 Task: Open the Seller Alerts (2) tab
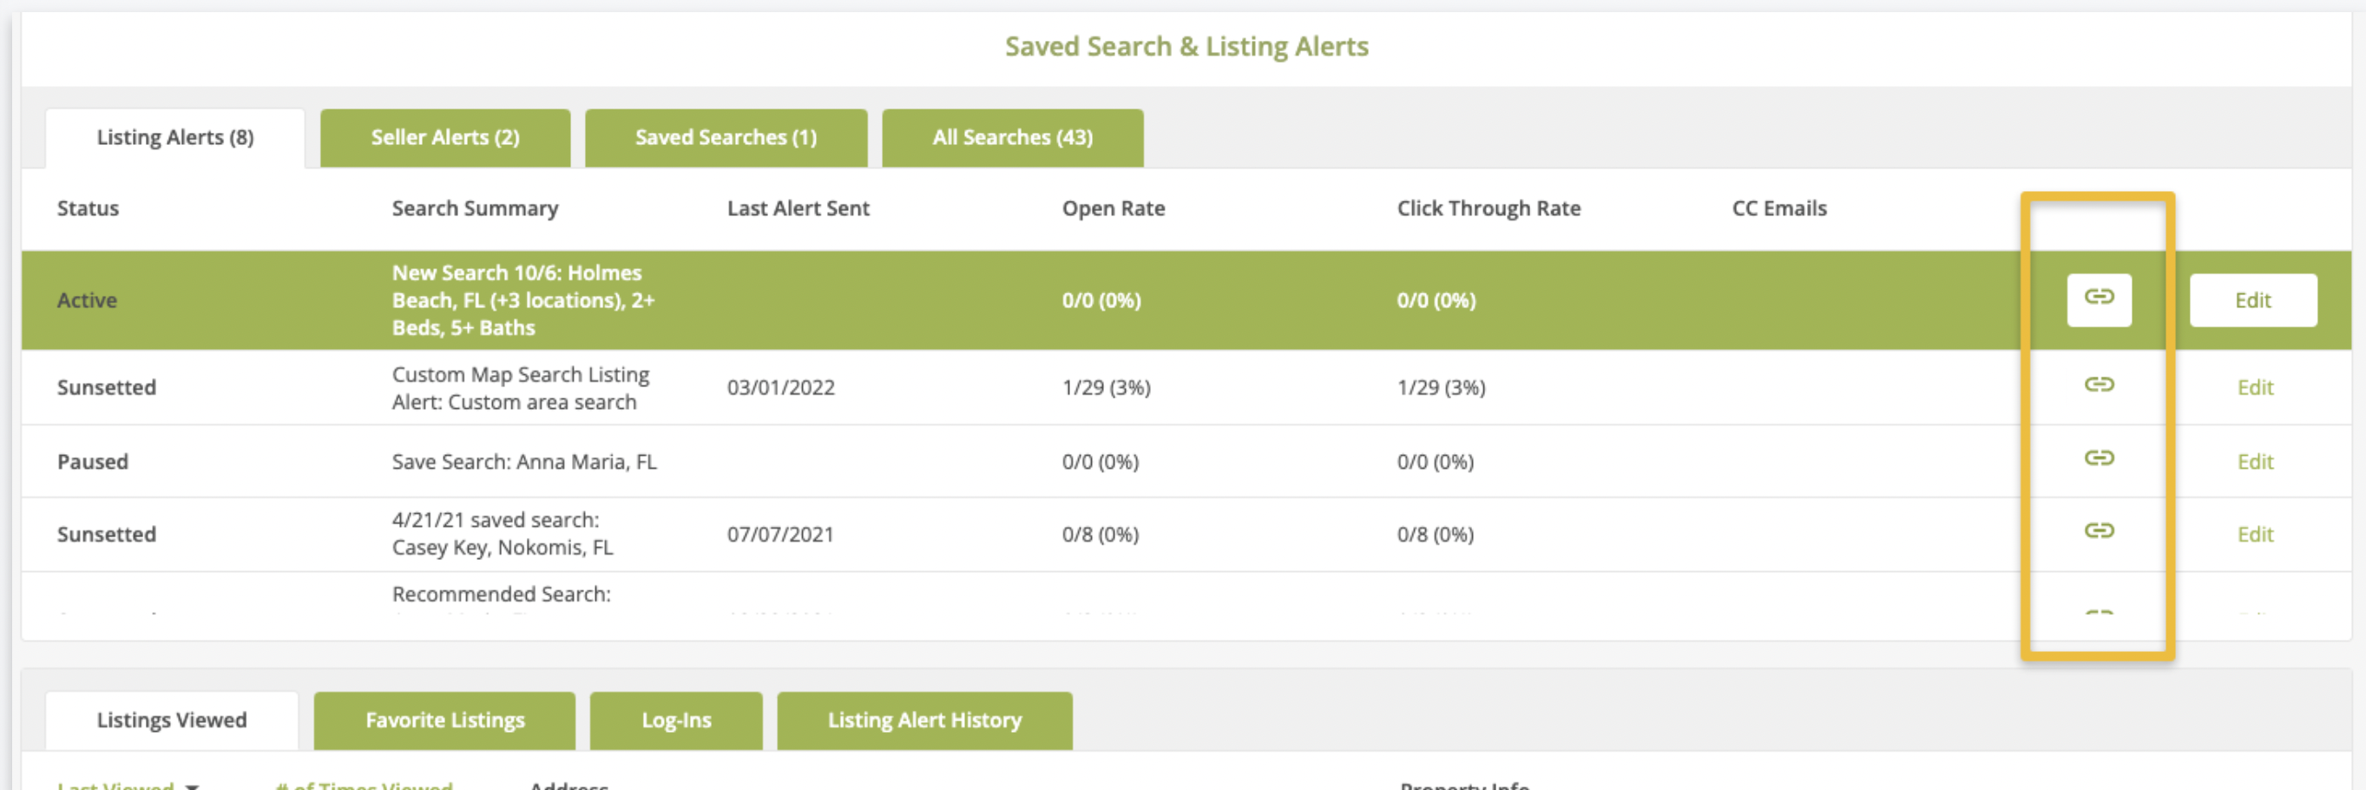click(444, 138)
